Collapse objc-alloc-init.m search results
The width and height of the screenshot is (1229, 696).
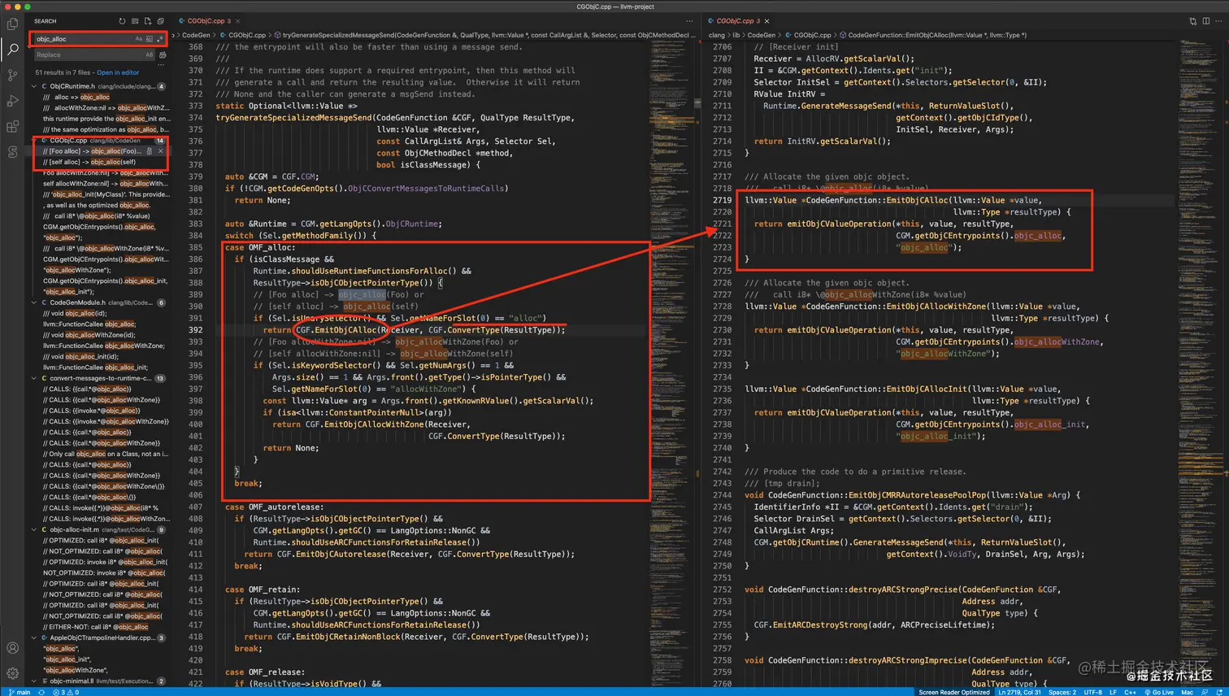point(34,529)
